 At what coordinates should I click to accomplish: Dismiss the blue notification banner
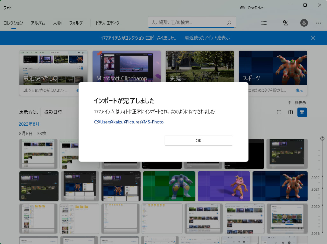tap(313, 38)
